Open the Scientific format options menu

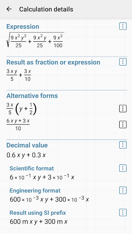point(123,168)
